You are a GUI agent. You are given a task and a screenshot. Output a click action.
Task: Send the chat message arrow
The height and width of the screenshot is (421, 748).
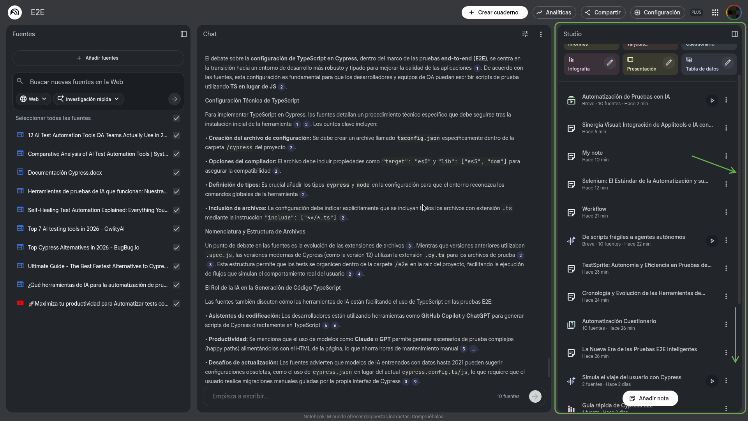pos(535,396)
